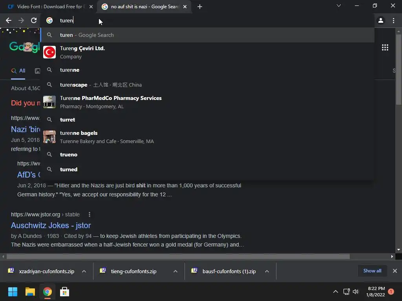Click the horizontal scrollbar thumb

tap(178, 256)
